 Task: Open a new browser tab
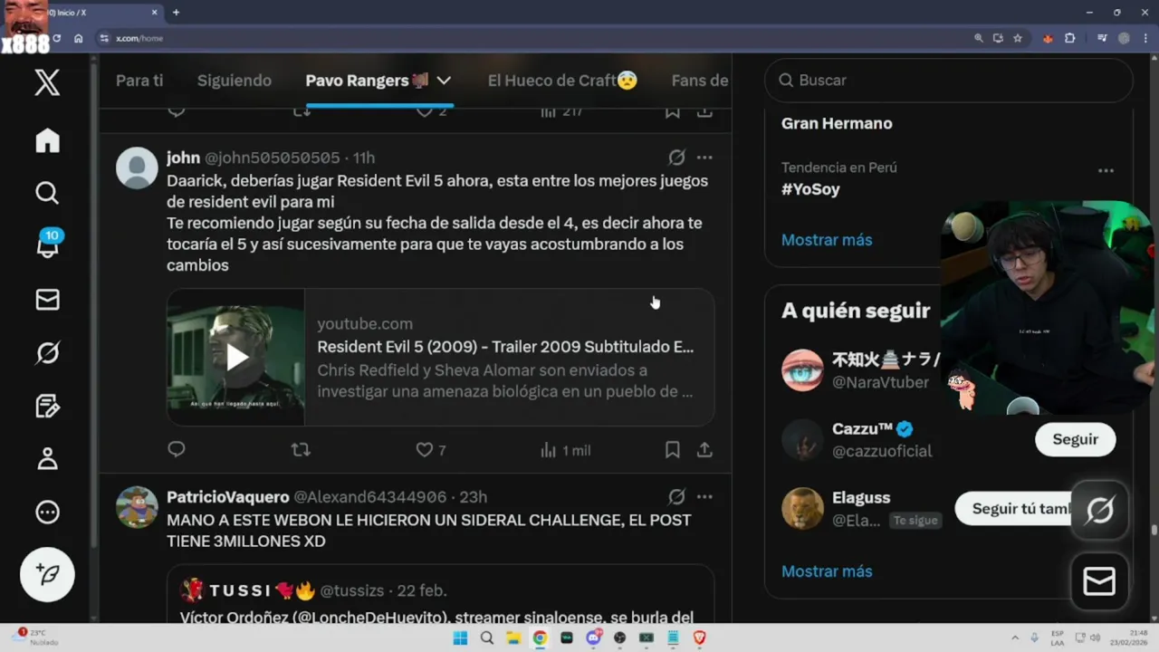(176, 13)
